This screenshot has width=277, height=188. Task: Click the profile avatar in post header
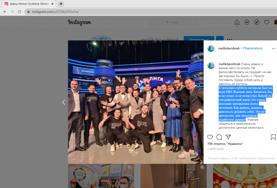[x=211, y=48]
